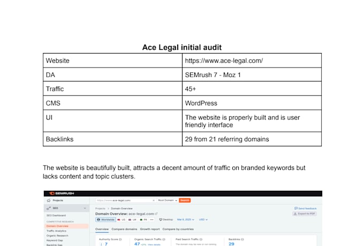The width and height of the screenshot is (364, 246).
Task: Click Organic Search Traffic info icon
Action: (164, 239)
